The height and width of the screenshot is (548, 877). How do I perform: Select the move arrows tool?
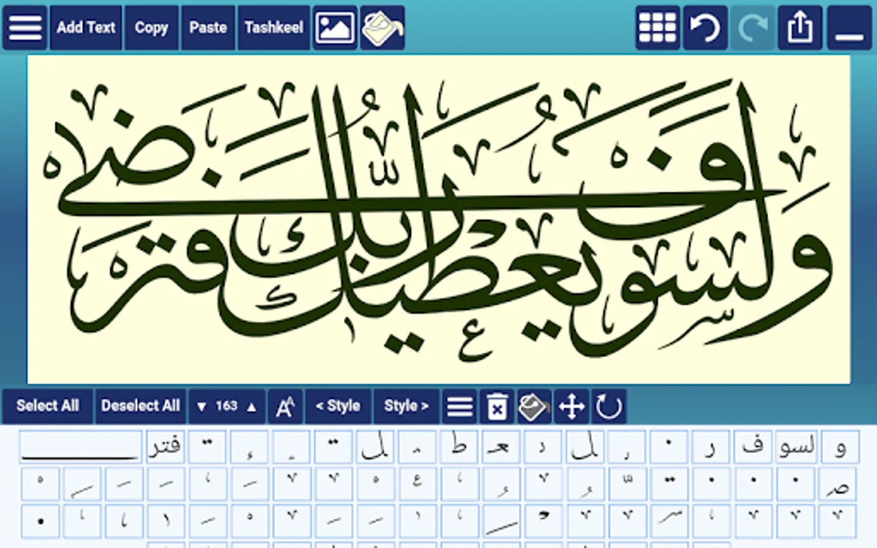click(x=571, y=406)
